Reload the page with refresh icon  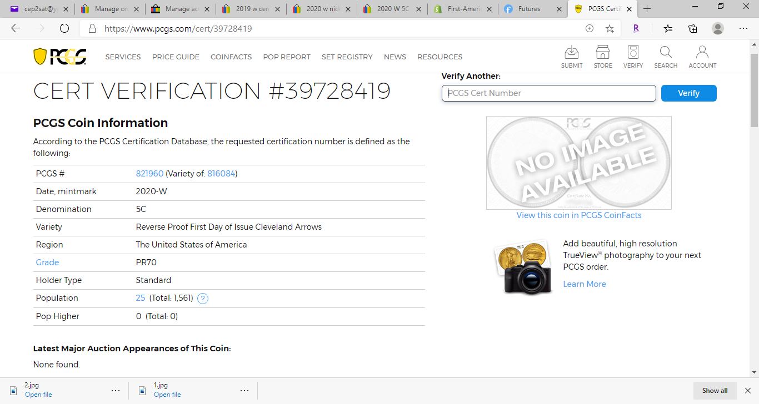(64, 28)
